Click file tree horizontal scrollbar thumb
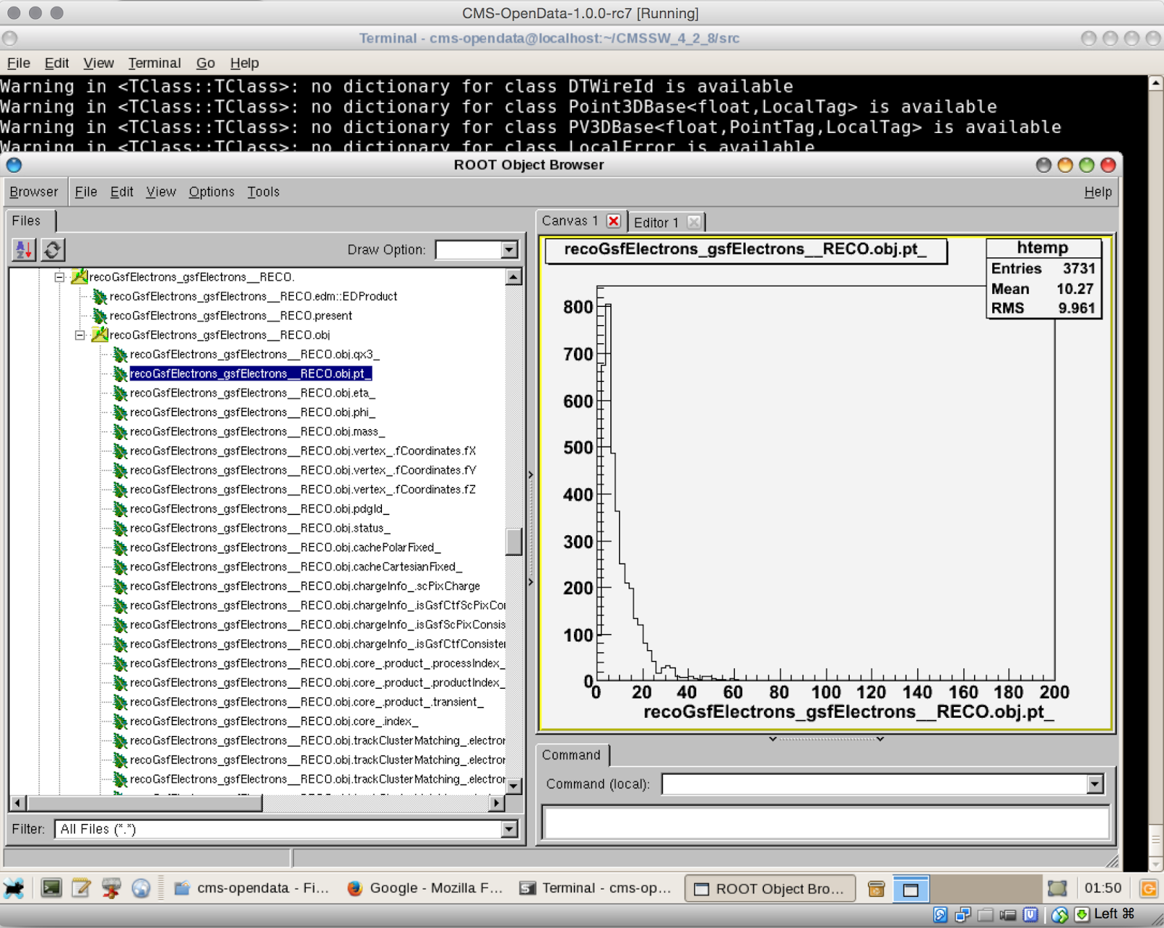Screen dimensions: 1164x928 pos(144,803)
